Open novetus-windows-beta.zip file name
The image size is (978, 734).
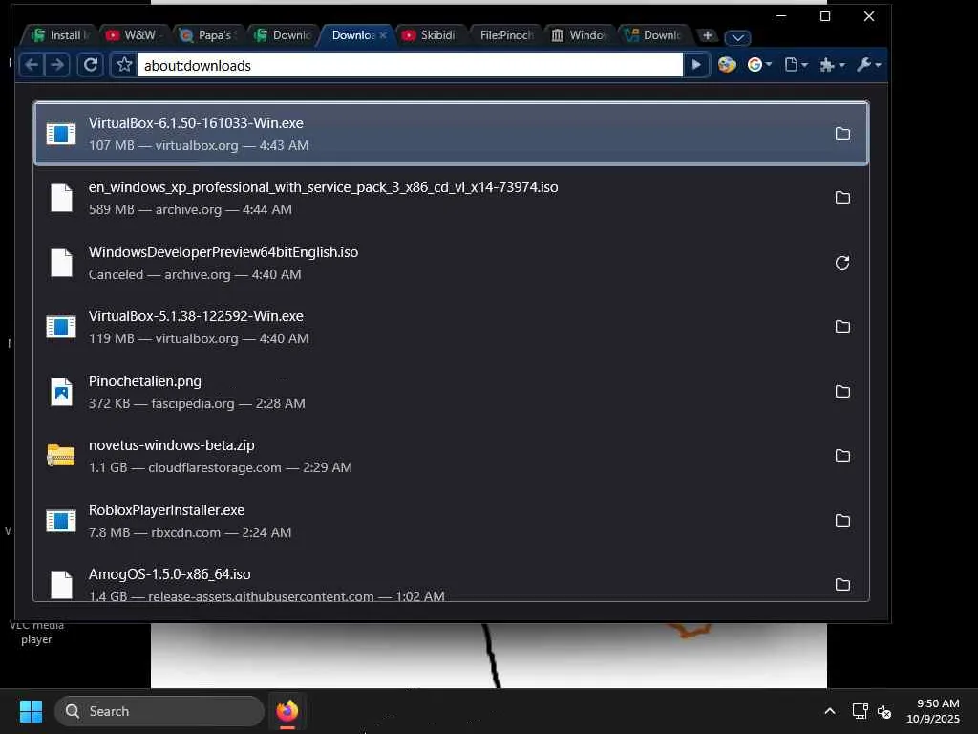pyautogui.click(x=172, y=445)
